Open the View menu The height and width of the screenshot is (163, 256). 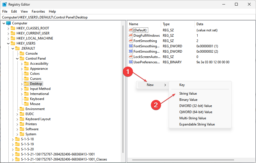click(24, 11)
